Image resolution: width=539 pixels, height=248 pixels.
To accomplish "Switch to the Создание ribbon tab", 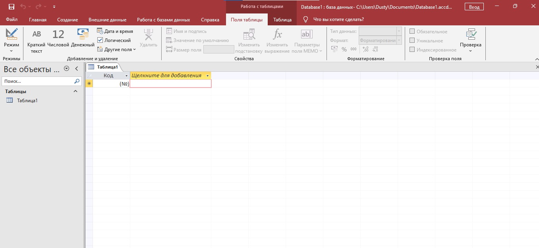I will coord(68,20).
